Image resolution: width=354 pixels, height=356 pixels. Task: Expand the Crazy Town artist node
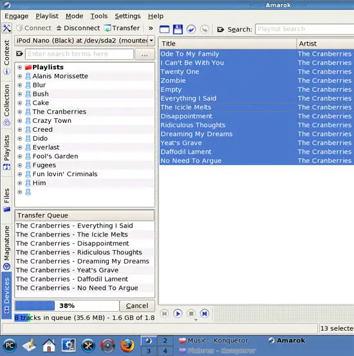coord(20,121)
